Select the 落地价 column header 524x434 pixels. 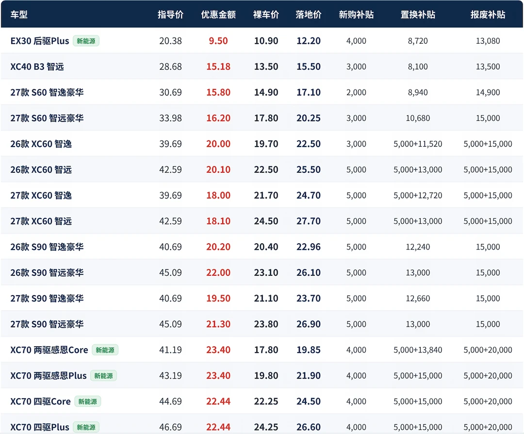pos(309,15)
